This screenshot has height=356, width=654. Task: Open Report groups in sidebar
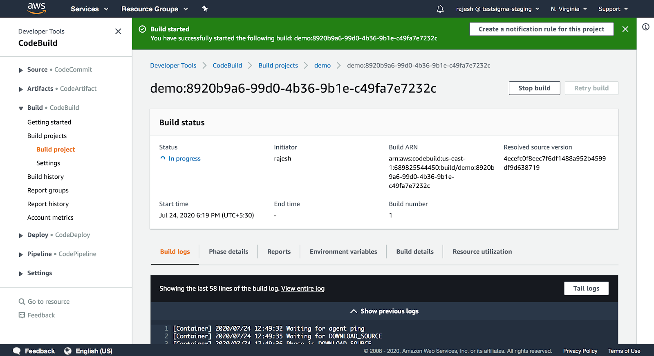point(48,191)
